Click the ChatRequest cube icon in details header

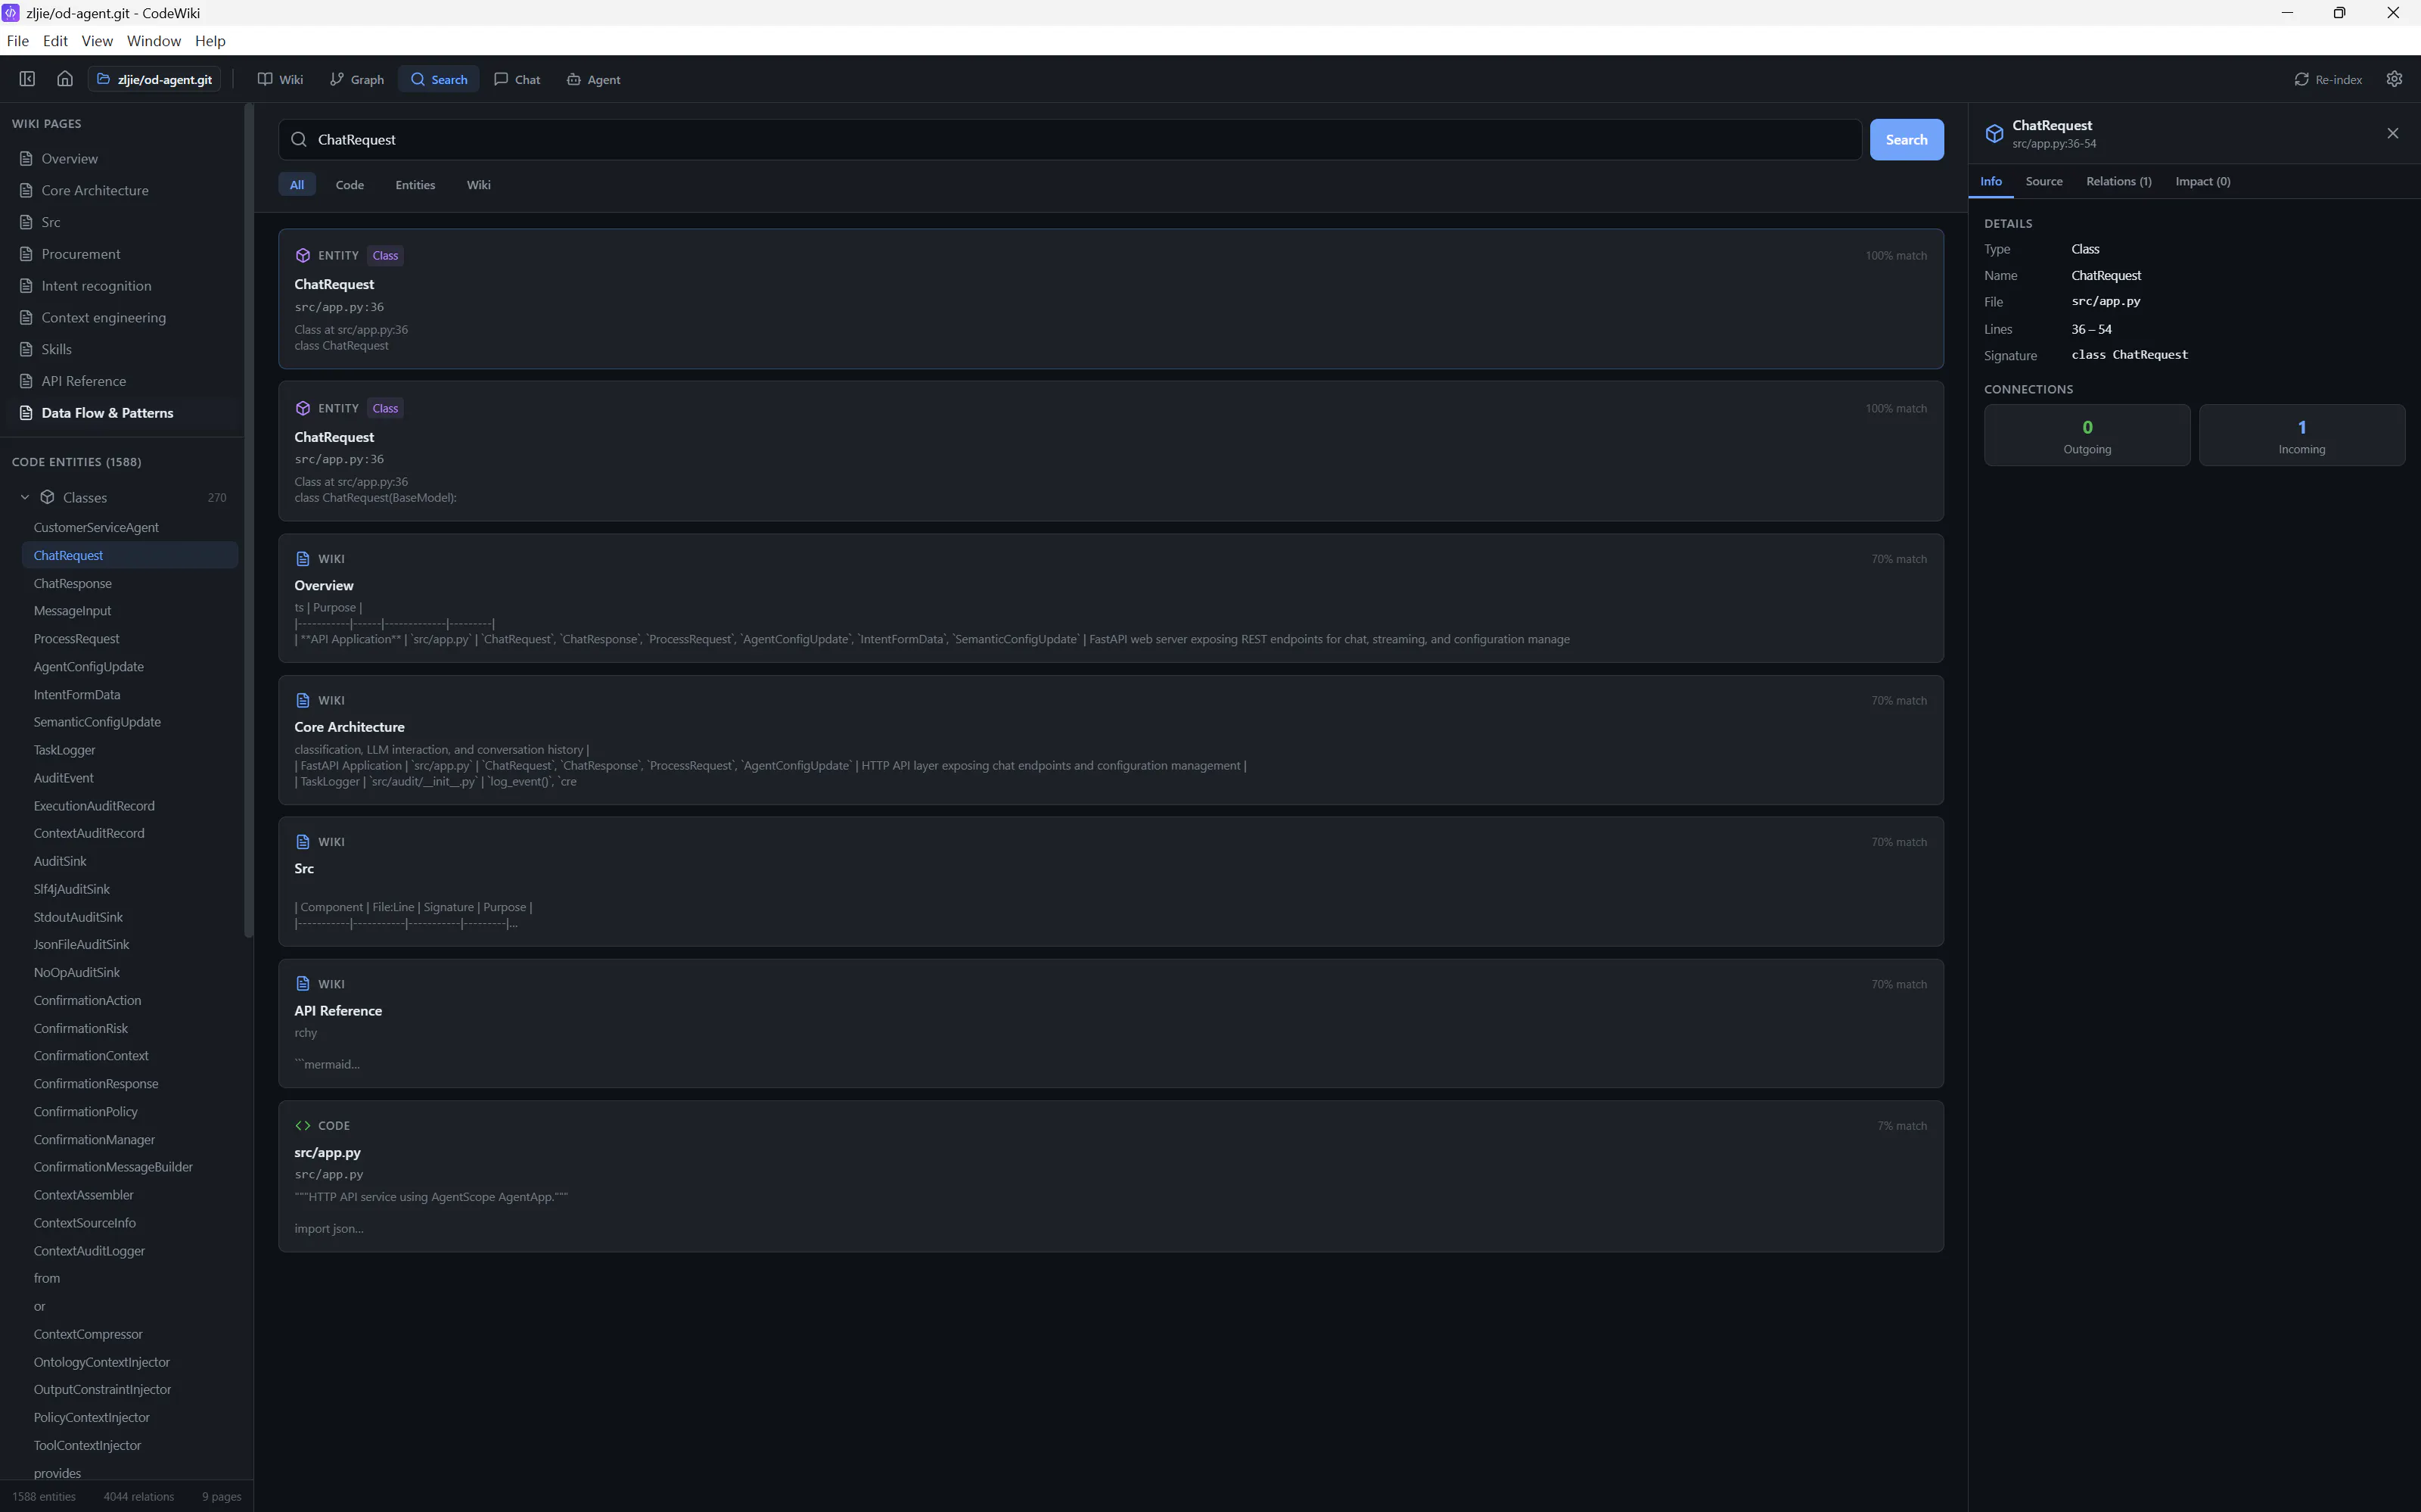1994,134
